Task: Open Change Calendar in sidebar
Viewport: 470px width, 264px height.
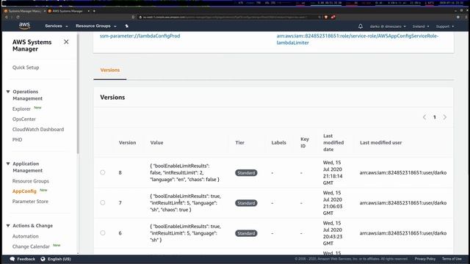Action: click(x=31, y=246)
